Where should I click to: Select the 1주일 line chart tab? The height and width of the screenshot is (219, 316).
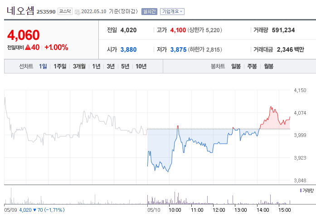60,66
